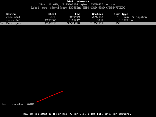Viewport: 156px width, 117px height.
Task: Click the disk size line showing 16 GiB
Action: pos(77,5)
